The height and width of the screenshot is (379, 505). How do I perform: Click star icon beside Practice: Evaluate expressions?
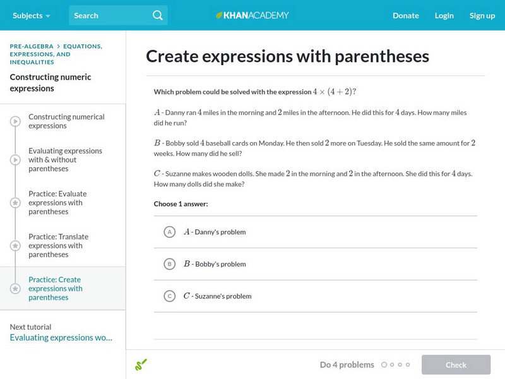coord(15,203)
